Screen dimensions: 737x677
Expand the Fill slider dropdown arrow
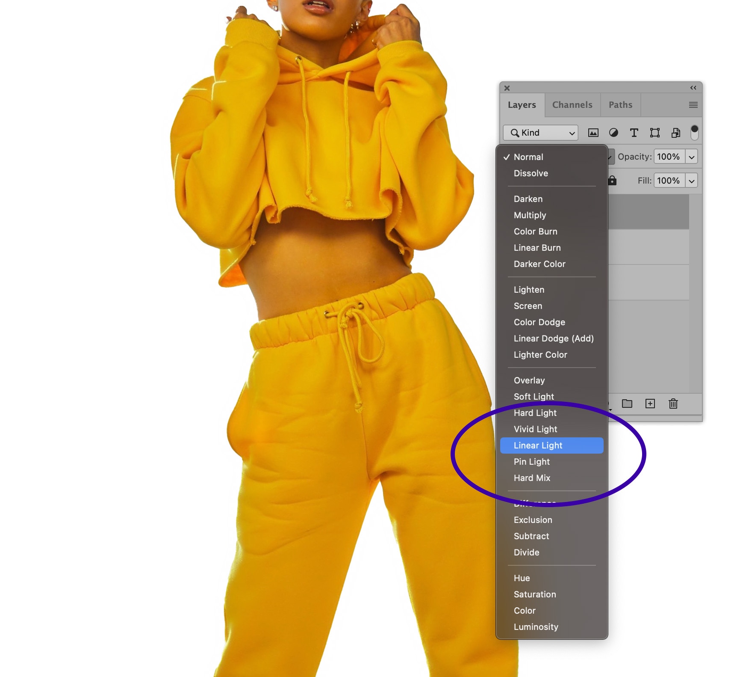coord(691,181)
